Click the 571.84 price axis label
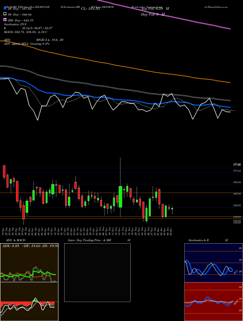This screenshot has height=321, width=243. coord(237,170)
